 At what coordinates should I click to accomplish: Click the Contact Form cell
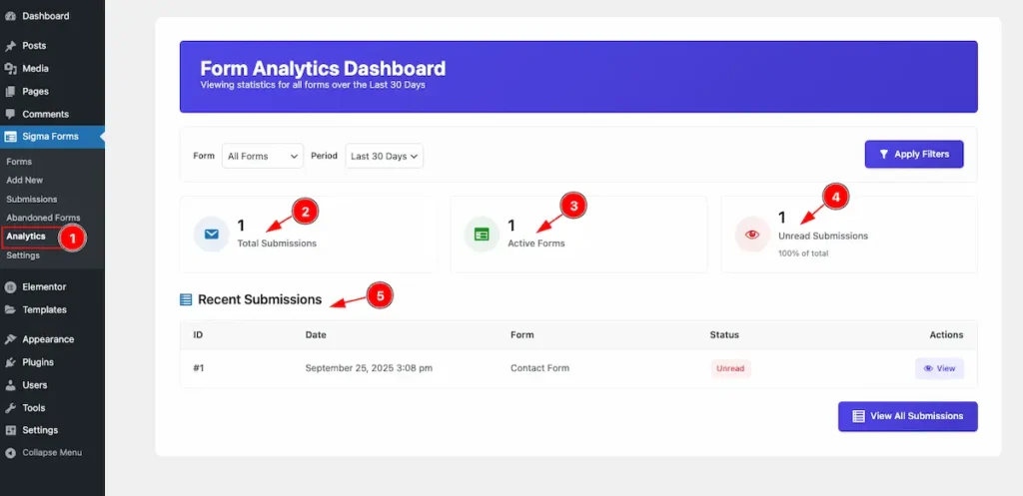click(x=539, y=368)
